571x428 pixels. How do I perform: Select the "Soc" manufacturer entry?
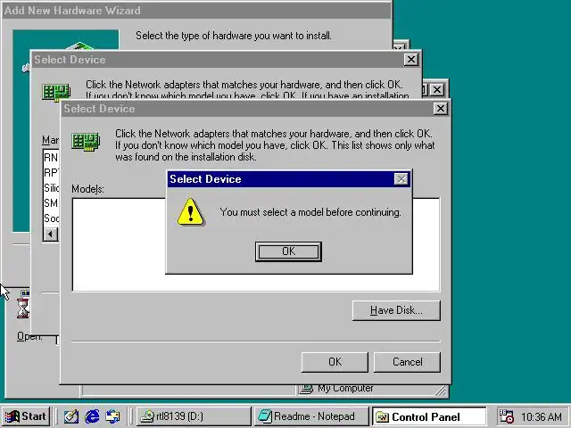[x=51, y=218]
